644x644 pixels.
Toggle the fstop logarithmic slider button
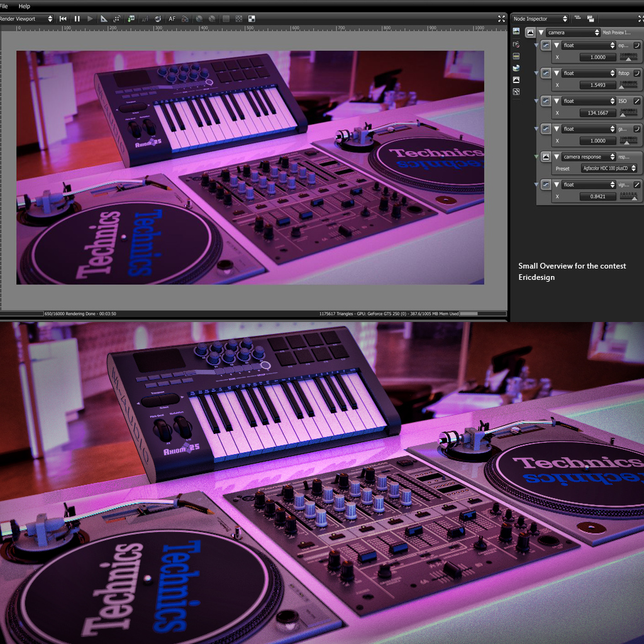coord(636,73)
